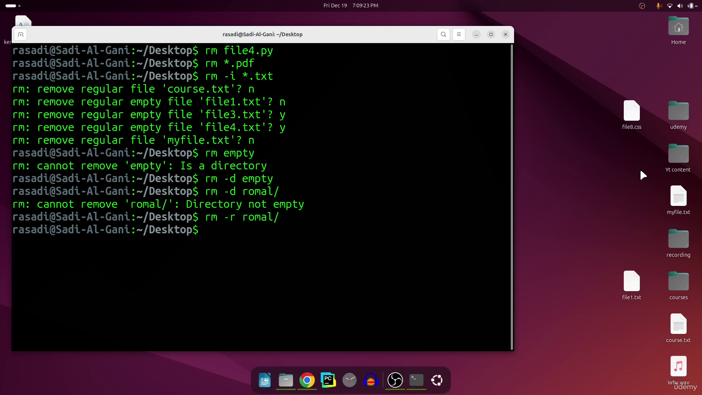
Task: Select file1.txt on the desktop
Action: click(631, 285)
